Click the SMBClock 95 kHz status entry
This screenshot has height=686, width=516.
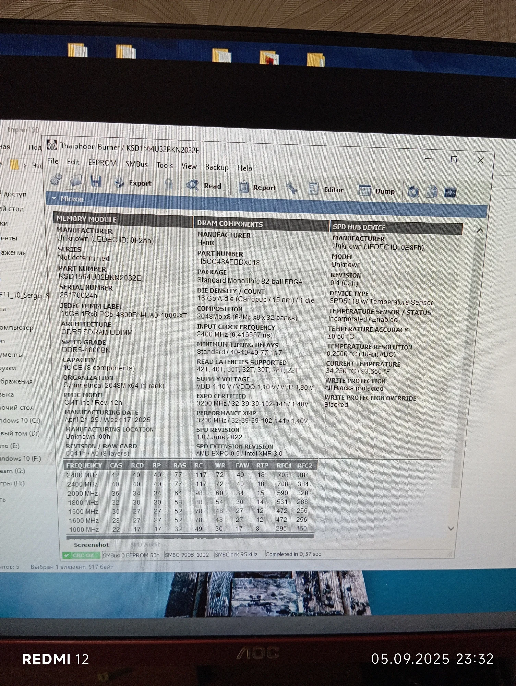pyautogui.click(x=236, y=554)
